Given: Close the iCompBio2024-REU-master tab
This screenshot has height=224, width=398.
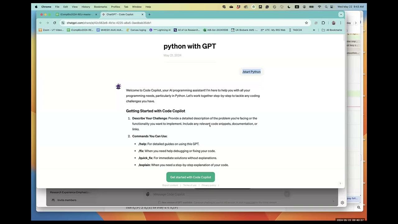Looking at the screenshot, I should point(96,14).
